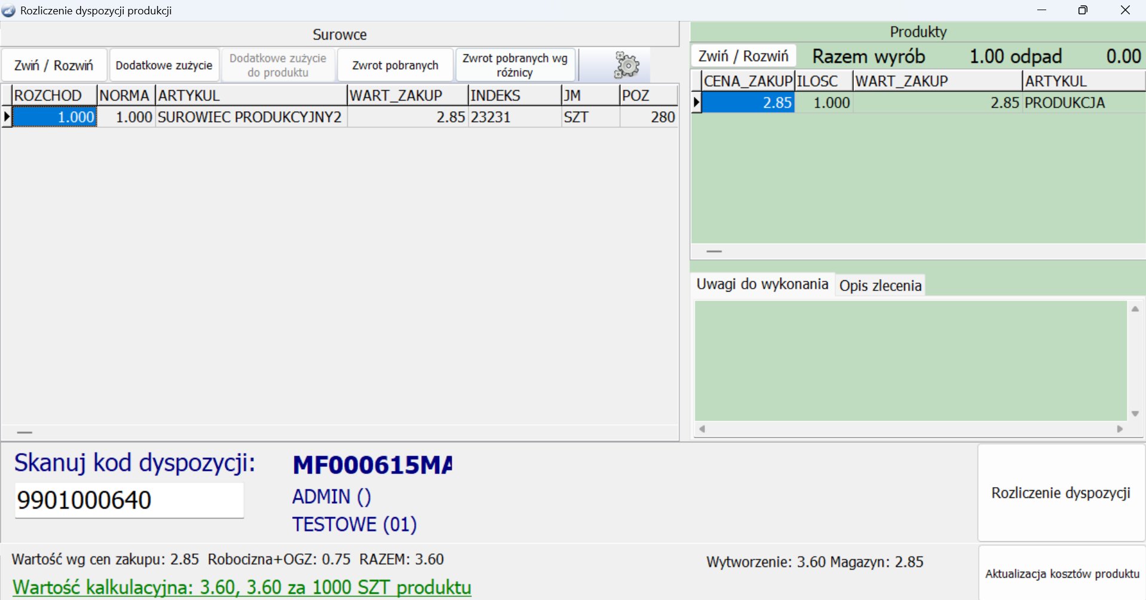Open the gear settings icon in Surowce toolbar
The height and width of the screenshot is (600, 1146).
click(x=626, y=65)
